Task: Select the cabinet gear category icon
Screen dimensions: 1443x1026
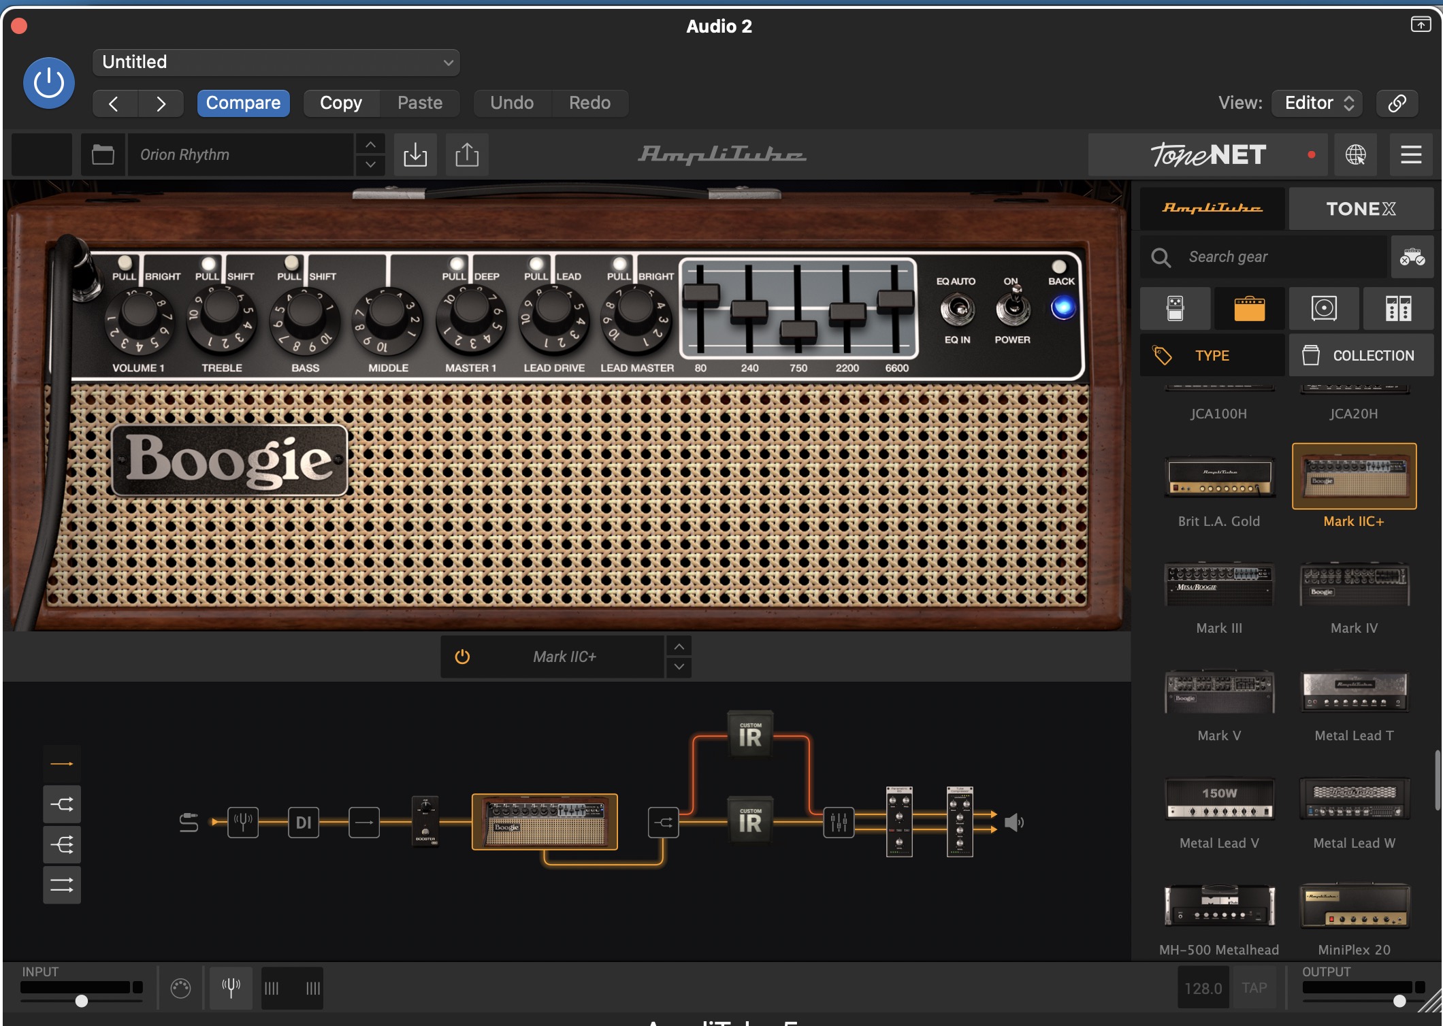Action: [x=1324, y=308]
